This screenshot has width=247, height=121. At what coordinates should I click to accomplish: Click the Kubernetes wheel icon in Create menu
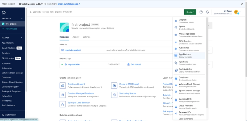(x=176, y=49)
